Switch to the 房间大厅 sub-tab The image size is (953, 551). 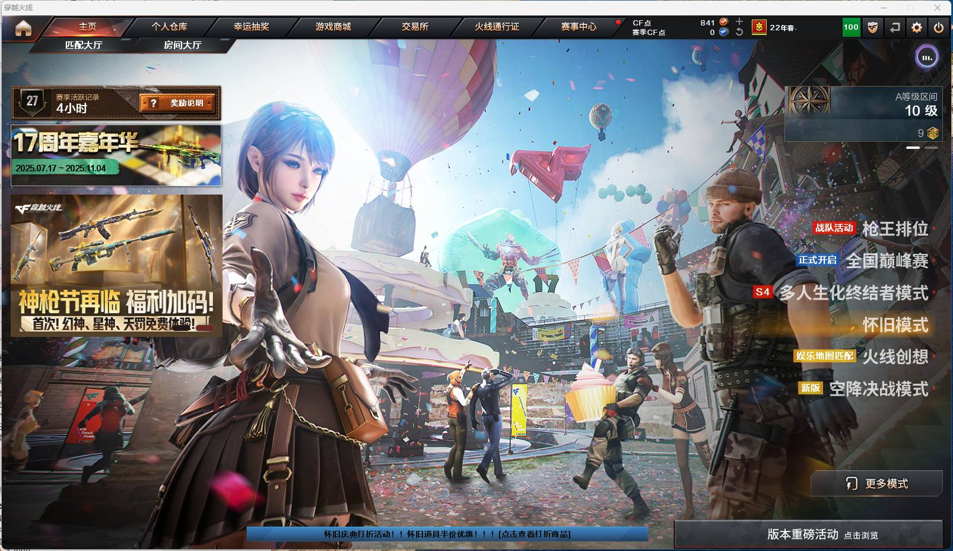[x=182, y=45]
